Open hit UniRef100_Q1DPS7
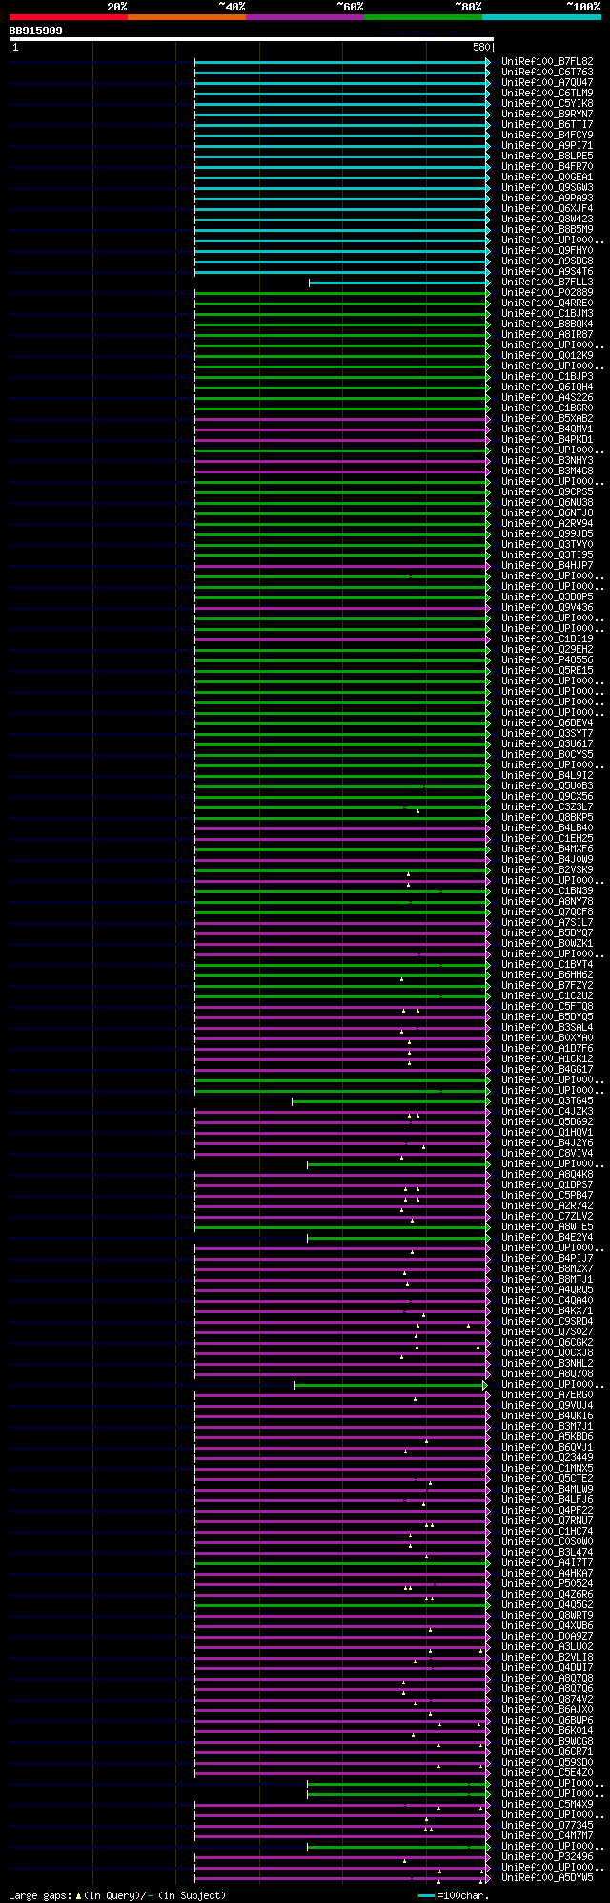 click(x=547, y=1184)
